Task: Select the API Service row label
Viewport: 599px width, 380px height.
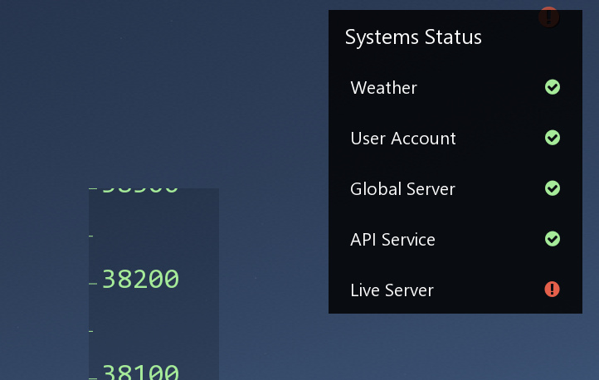Action: tap(392, 240)
